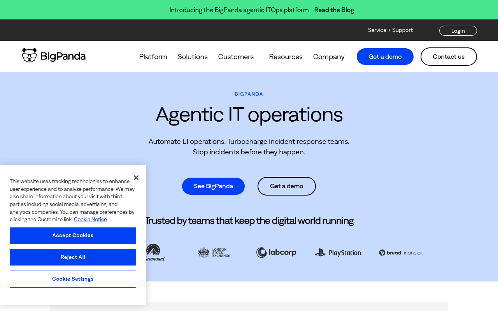
Task: Click the labcorp circular mark icon
Action: coord(261,252)
